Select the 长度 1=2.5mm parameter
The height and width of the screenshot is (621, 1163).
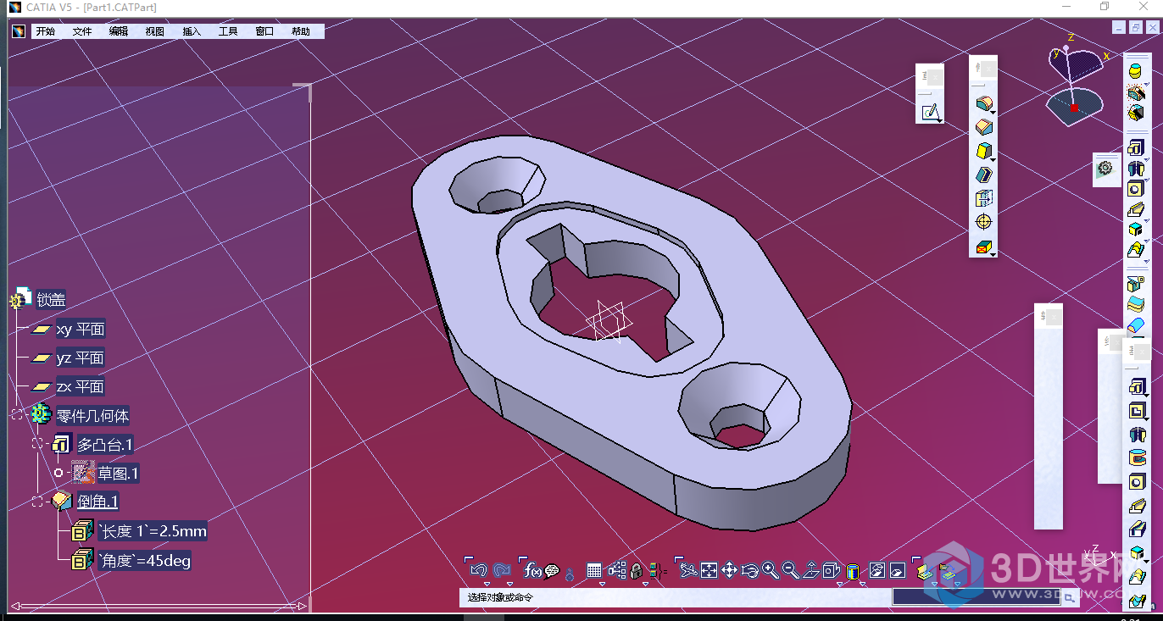[x=153, y=531]
